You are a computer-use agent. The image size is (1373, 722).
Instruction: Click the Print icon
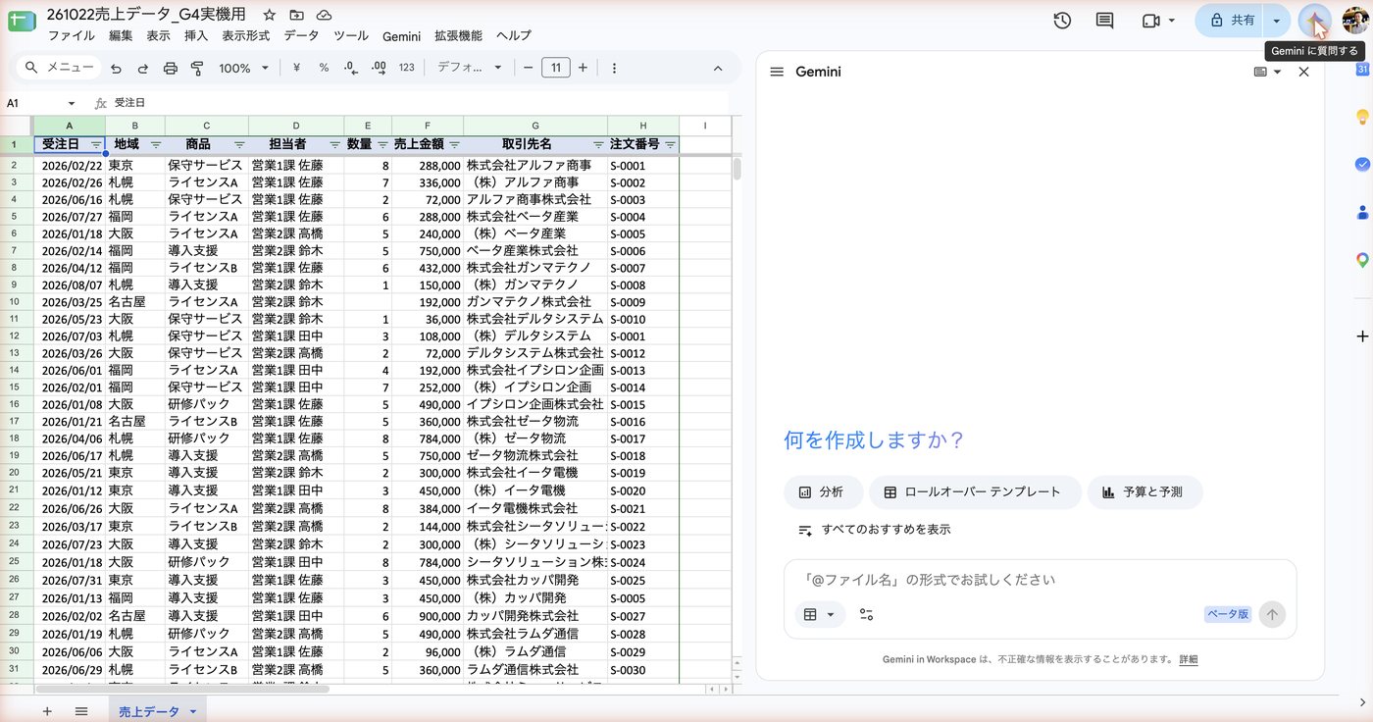pyautogui.click(x=170, y=69)
